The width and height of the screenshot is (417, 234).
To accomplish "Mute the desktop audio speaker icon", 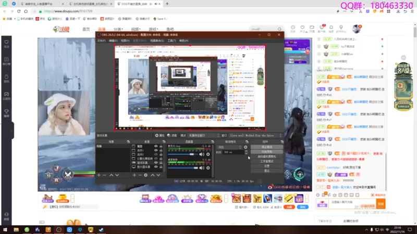I will pos(202,167).
